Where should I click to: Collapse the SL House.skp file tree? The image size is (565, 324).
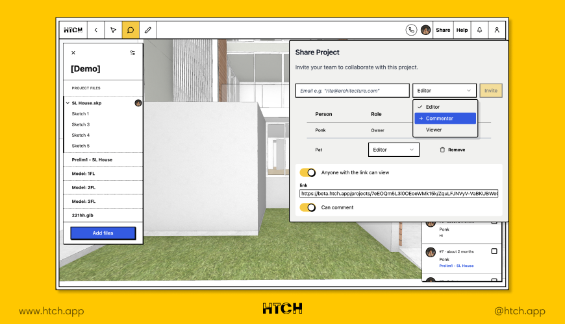coord(67,103)
